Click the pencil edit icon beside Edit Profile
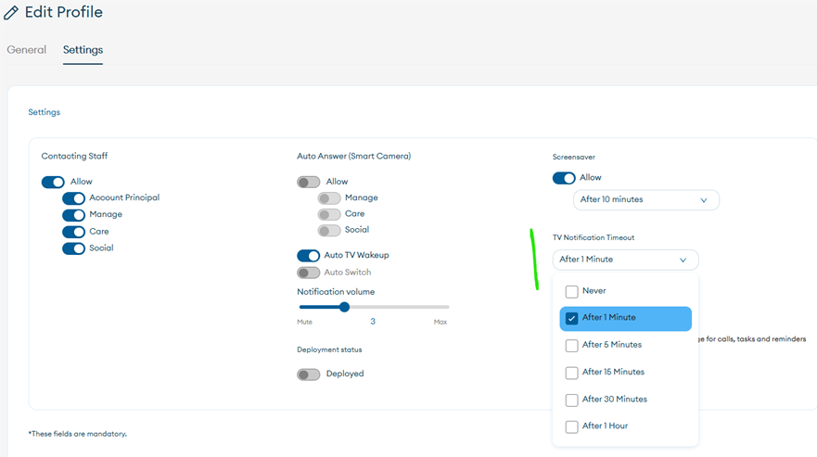817x457 pixels. [x=11, y=13]
